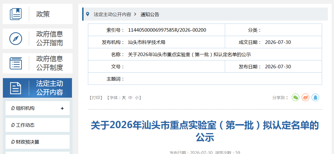Click the 打印 print link

pyautogui.click(x=96, y=98)
